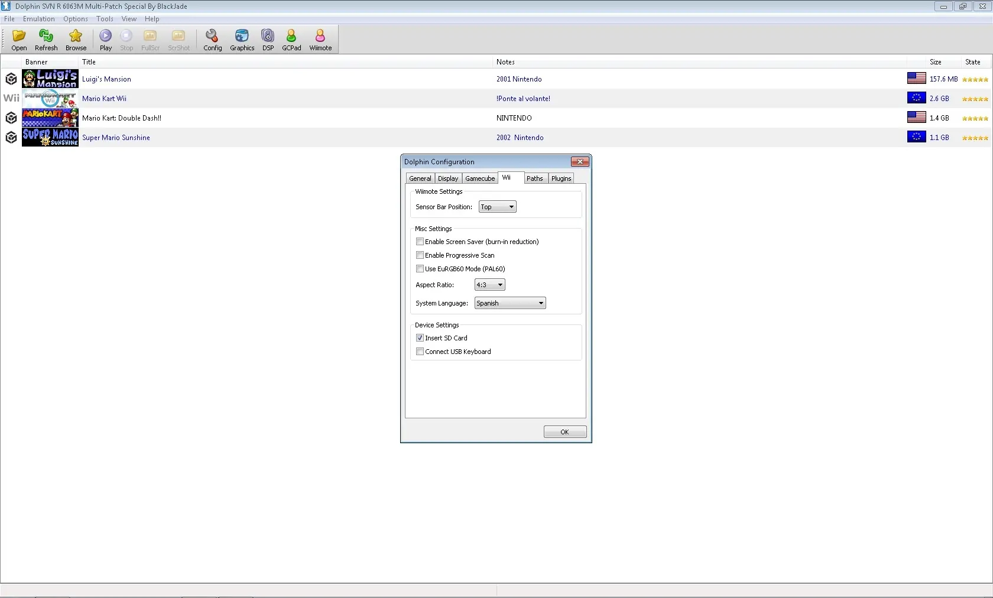
Task: Open the Options menu
Action: (76, 19)
